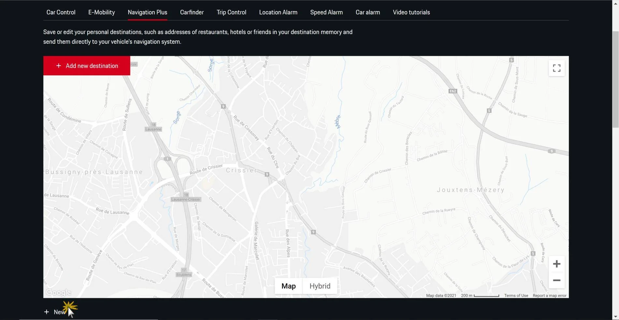619x320 pixels.
Task: Open the Carfinder tab
Action: tap(192, 12)
